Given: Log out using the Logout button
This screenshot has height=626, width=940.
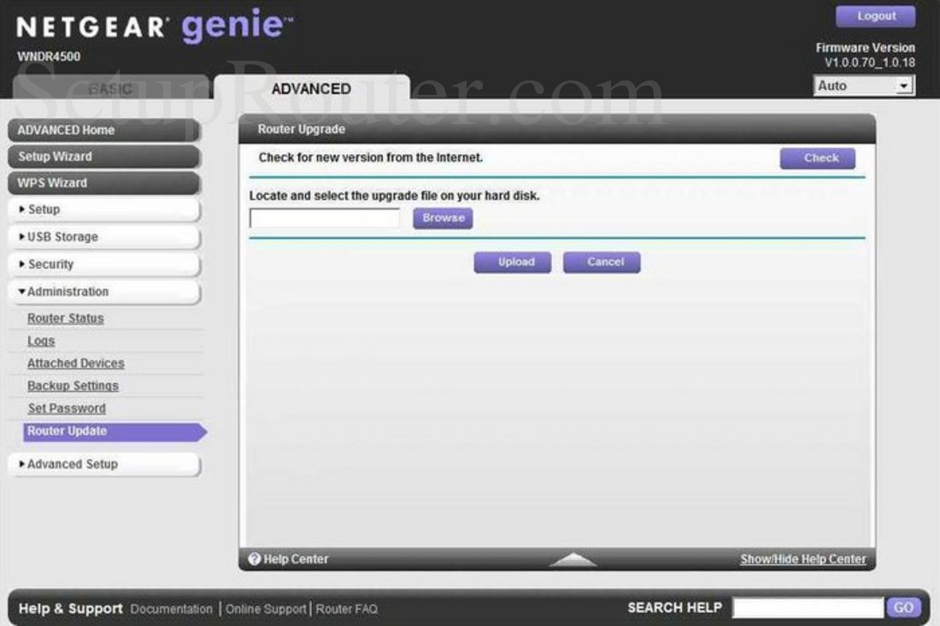Looking at the screenshot, I should (876, 17).
